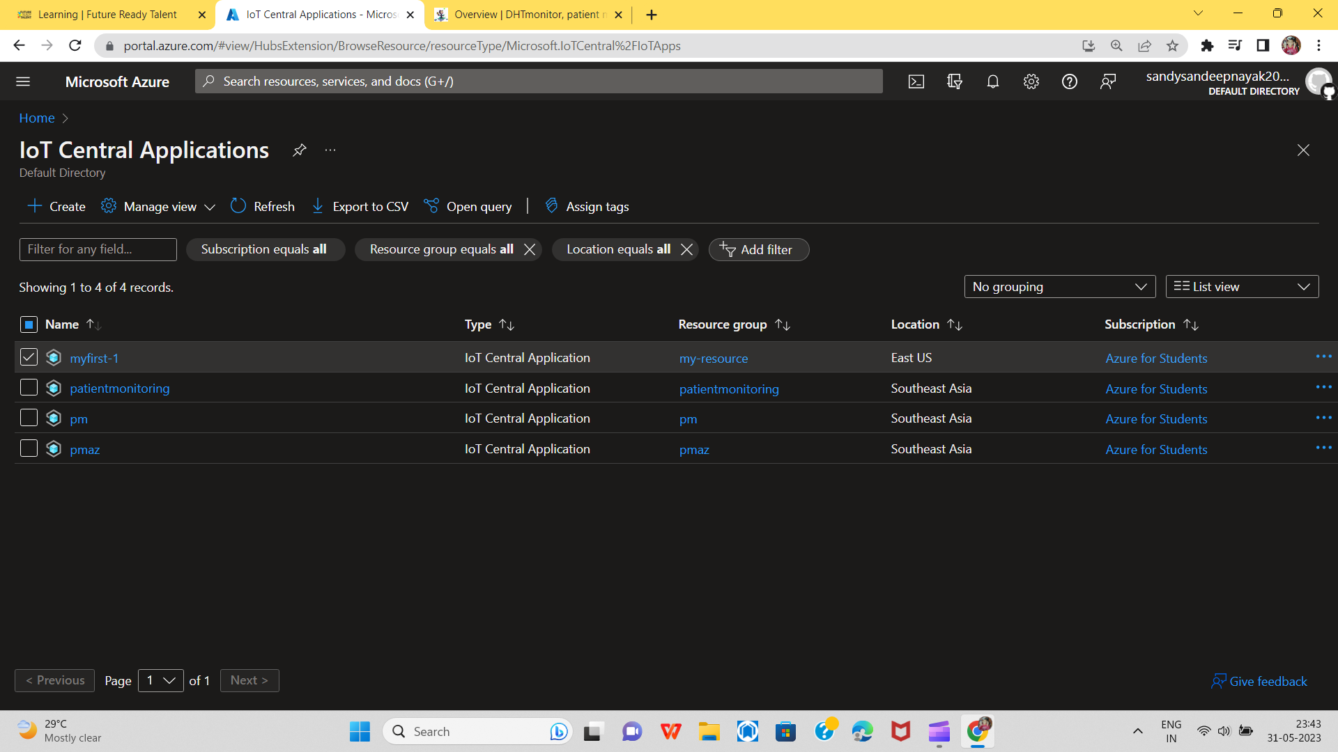Open Cloud Shell from the top bar
The image size is (1338, 752).
click(x=916, y=81)
